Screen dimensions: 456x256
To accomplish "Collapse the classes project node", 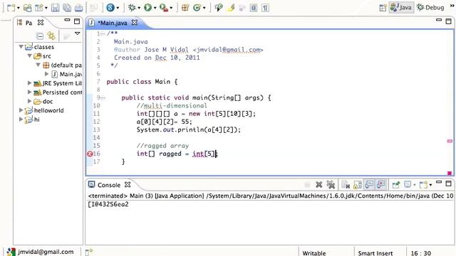I will click(x=21, y=46).
